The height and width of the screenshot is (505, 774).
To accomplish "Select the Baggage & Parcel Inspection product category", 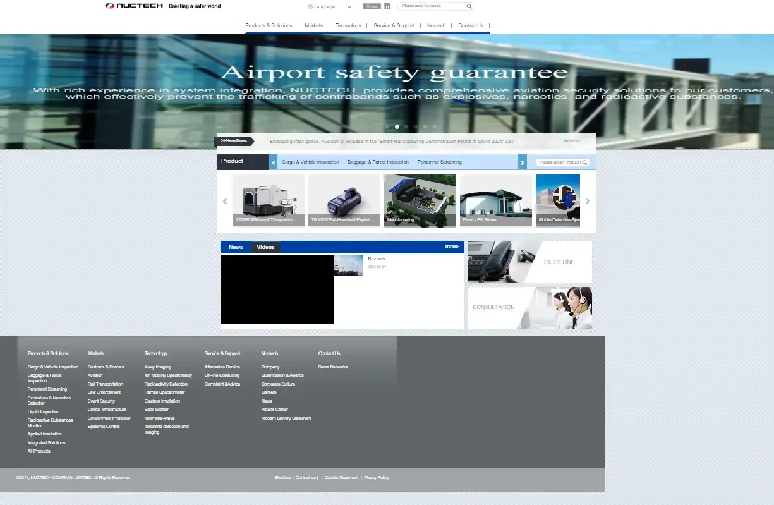I will click(378, 162).
